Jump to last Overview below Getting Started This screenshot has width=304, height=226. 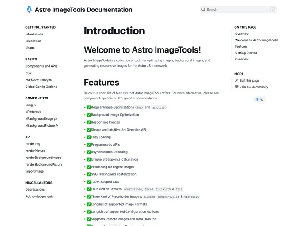pos(242,59)
